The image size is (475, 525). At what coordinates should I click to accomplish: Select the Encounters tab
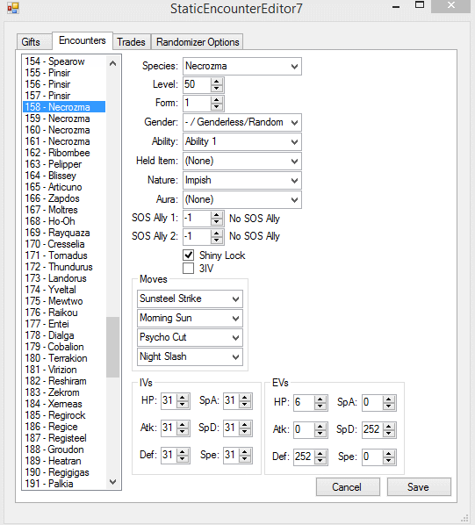(x=83, y=40)
